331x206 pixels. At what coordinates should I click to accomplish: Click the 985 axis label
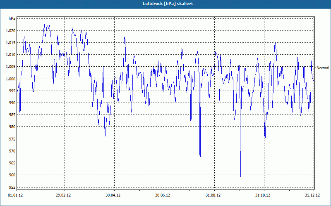(x=12, y=115)
